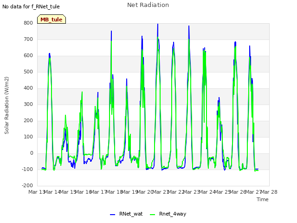Click the -100 y-axis tick label
297x223 pixels.
[27, 169]
